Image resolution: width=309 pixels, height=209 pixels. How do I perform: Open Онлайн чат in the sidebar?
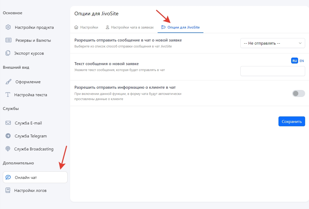[35, 177]
